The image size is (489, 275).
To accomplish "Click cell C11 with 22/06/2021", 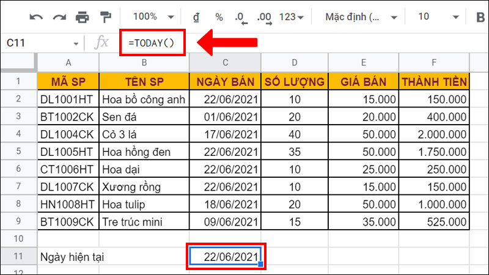I will click(x=226, y=257).
